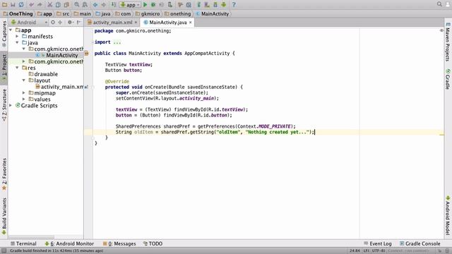Select src in the breadcrumb bar
This screenshot has height=254, width=452.
pos(63,13)
